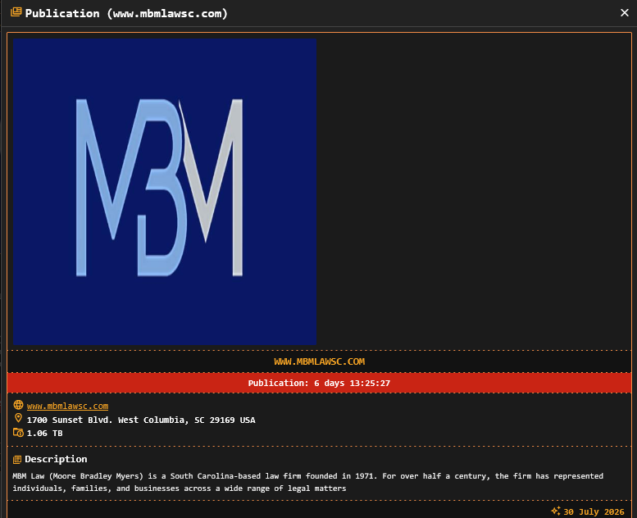Click the MBM Law description paragraph
Screen dimensions: 637x518
[x=308, y=482]
